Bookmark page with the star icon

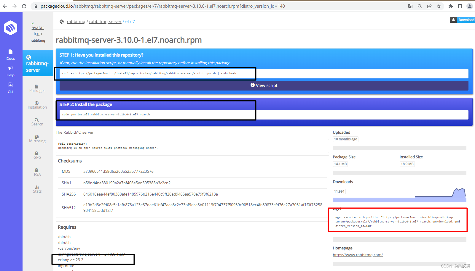pyautogui.click(x=439, y=6)
